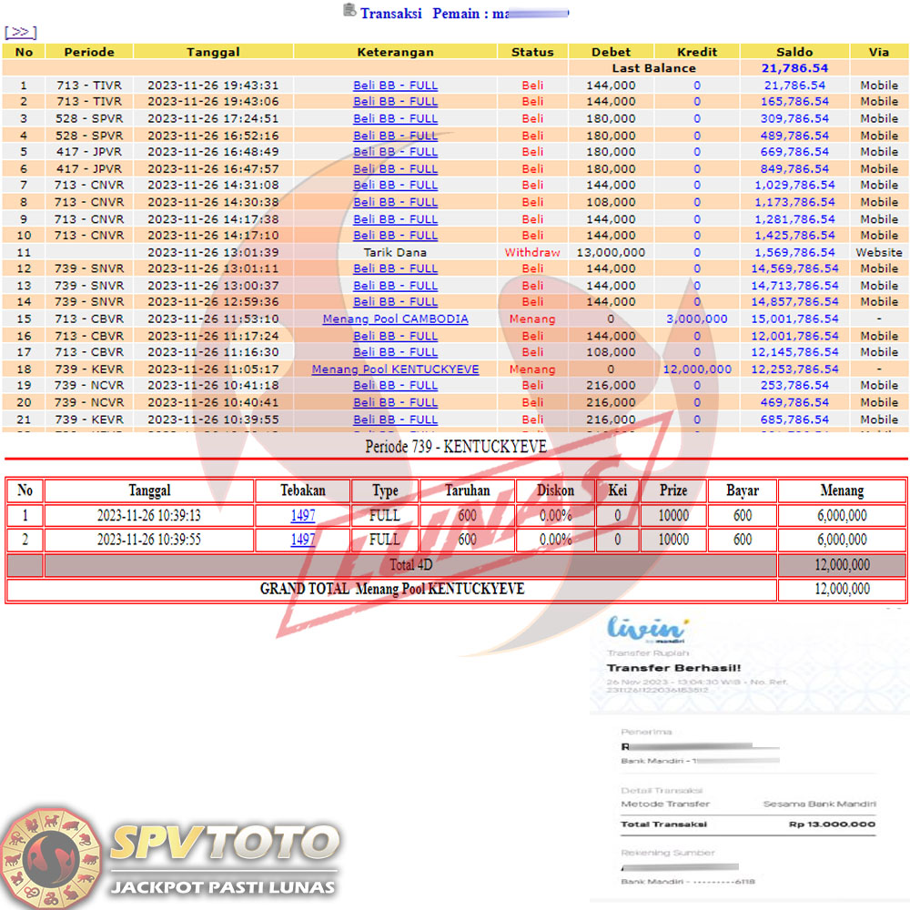Open Beli BB - FULL in row 1

point(395,86)
